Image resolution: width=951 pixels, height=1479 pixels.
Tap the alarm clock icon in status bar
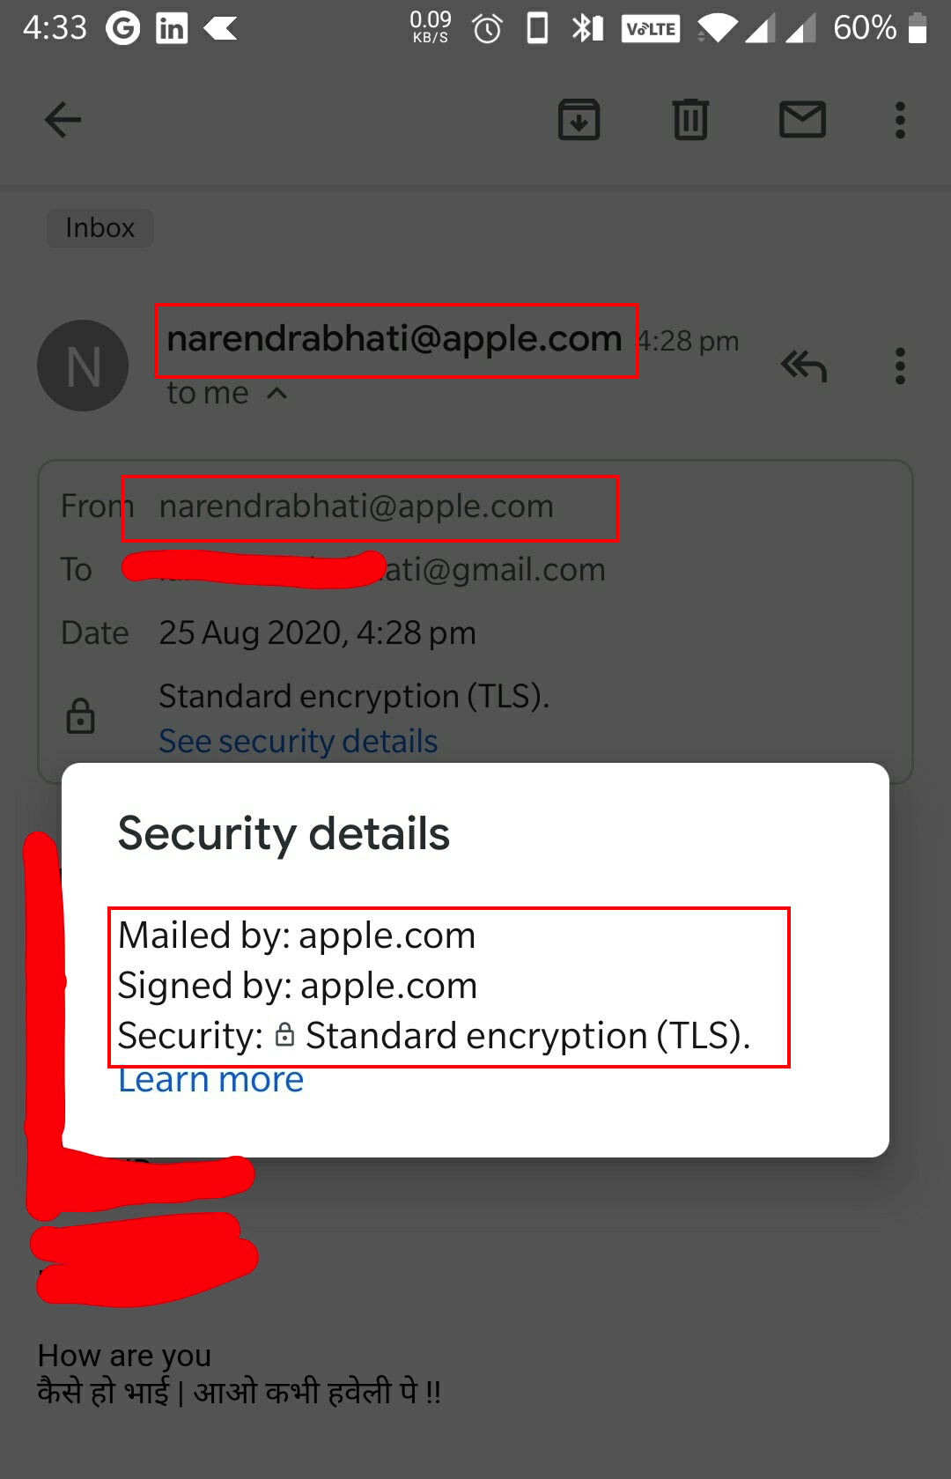pos(487,29)
